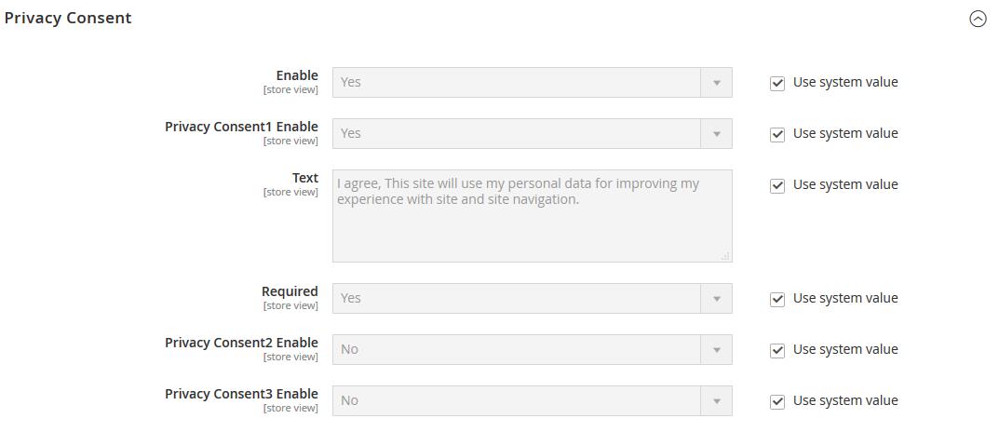Click the arrow on Privacy Consent3 Enable select
999x432 pixels.
[717, 400]
